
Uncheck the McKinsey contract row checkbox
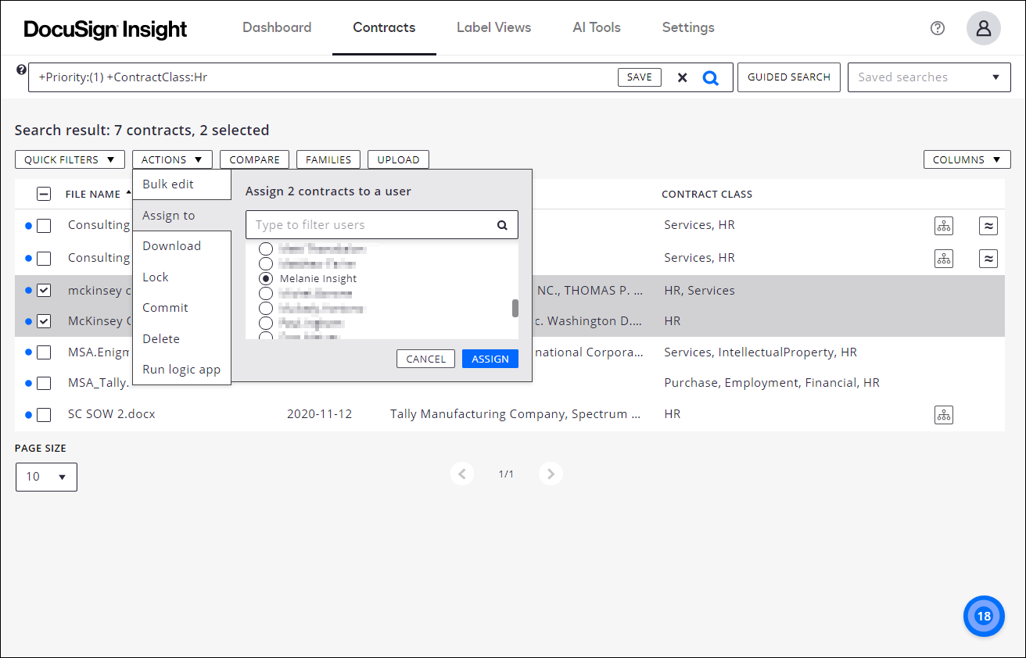point(44,320)
